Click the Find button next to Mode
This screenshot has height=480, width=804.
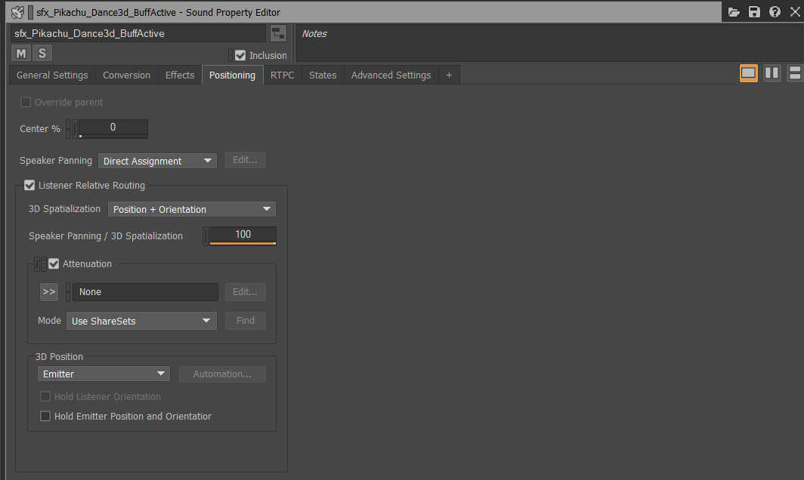coord(245,321)
